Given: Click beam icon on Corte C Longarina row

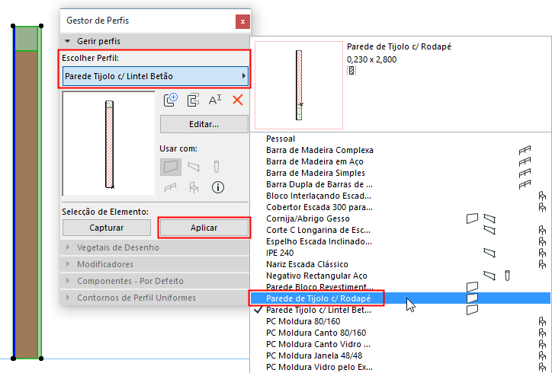Looking at the screenshot, I should [x=489, y=230].
